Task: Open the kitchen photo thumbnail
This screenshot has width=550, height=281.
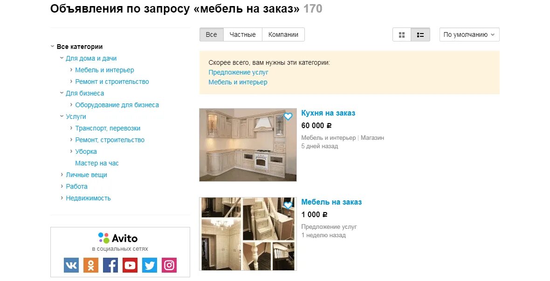Action: (x=248, y=145)
